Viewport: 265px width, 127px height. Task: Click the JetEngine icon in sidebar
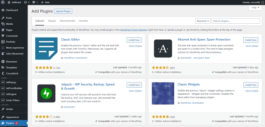(3, 94)
